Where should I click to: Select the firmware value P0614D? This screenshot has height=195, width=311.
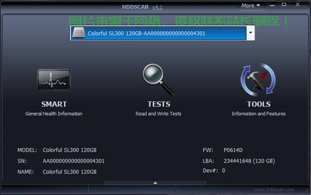click(x=233, y=150)
